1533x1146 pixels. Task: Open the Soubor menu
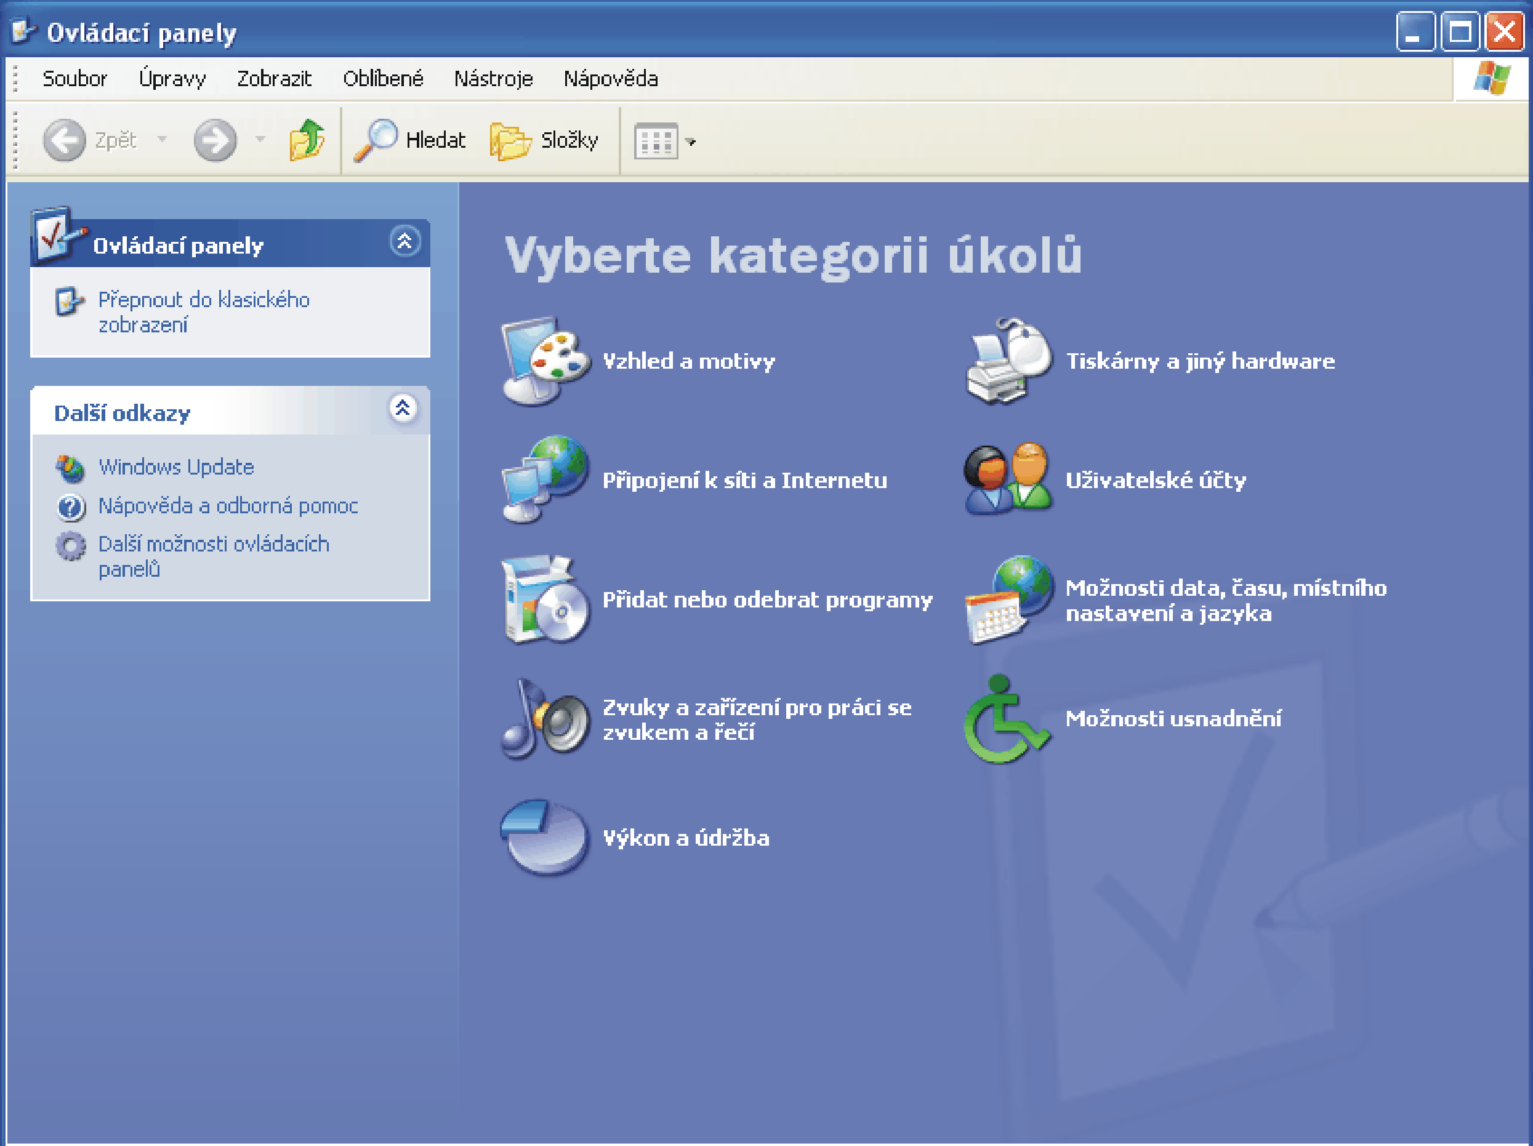75,79
